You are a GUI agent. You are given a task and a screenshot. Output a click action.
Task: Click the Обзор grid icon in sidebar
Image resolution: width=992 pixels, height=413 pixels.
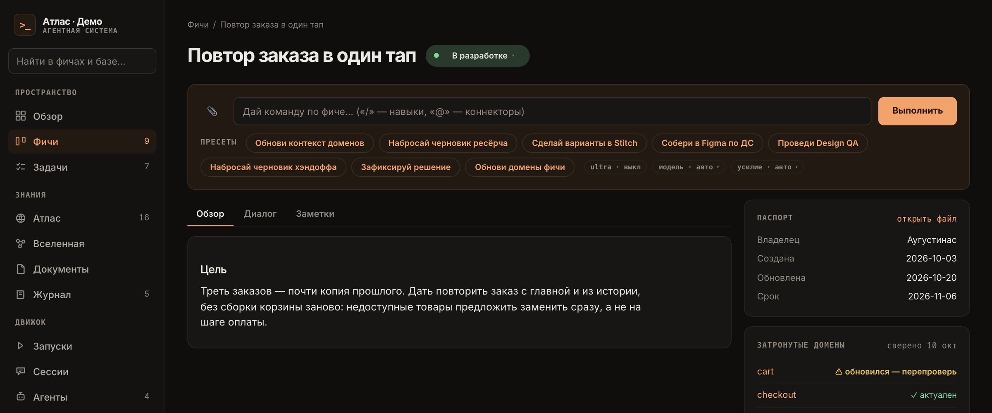21,116
